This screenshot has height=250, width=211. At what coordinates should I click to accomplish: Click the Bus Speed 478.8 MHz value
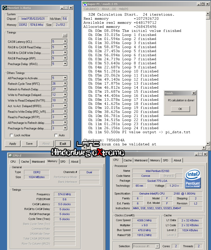coord(144,230)
